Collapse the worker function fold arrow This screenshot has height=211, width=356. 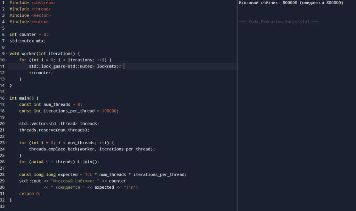coord(7,54)
